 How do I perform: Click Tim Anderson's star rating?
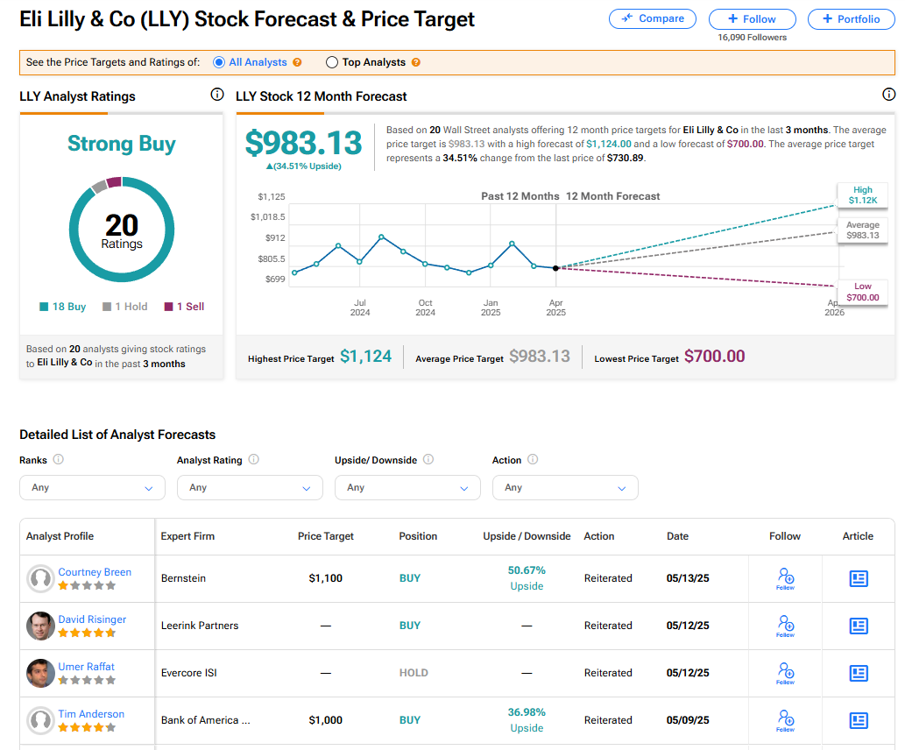[87, 727]
